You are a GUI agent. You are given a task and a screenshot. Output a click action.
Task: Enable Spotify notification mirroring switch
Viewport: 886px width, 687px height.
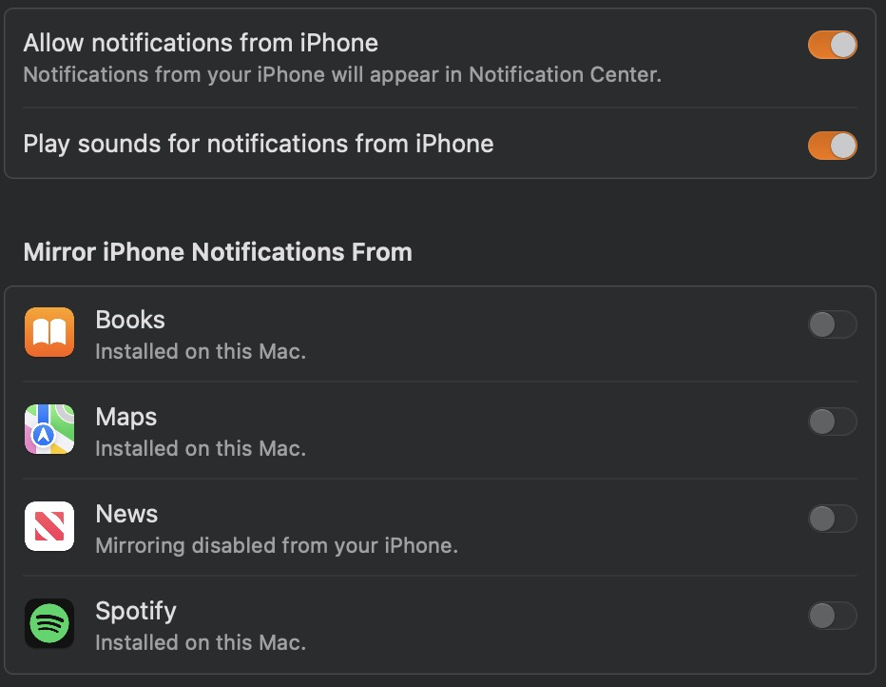point(832,616)
